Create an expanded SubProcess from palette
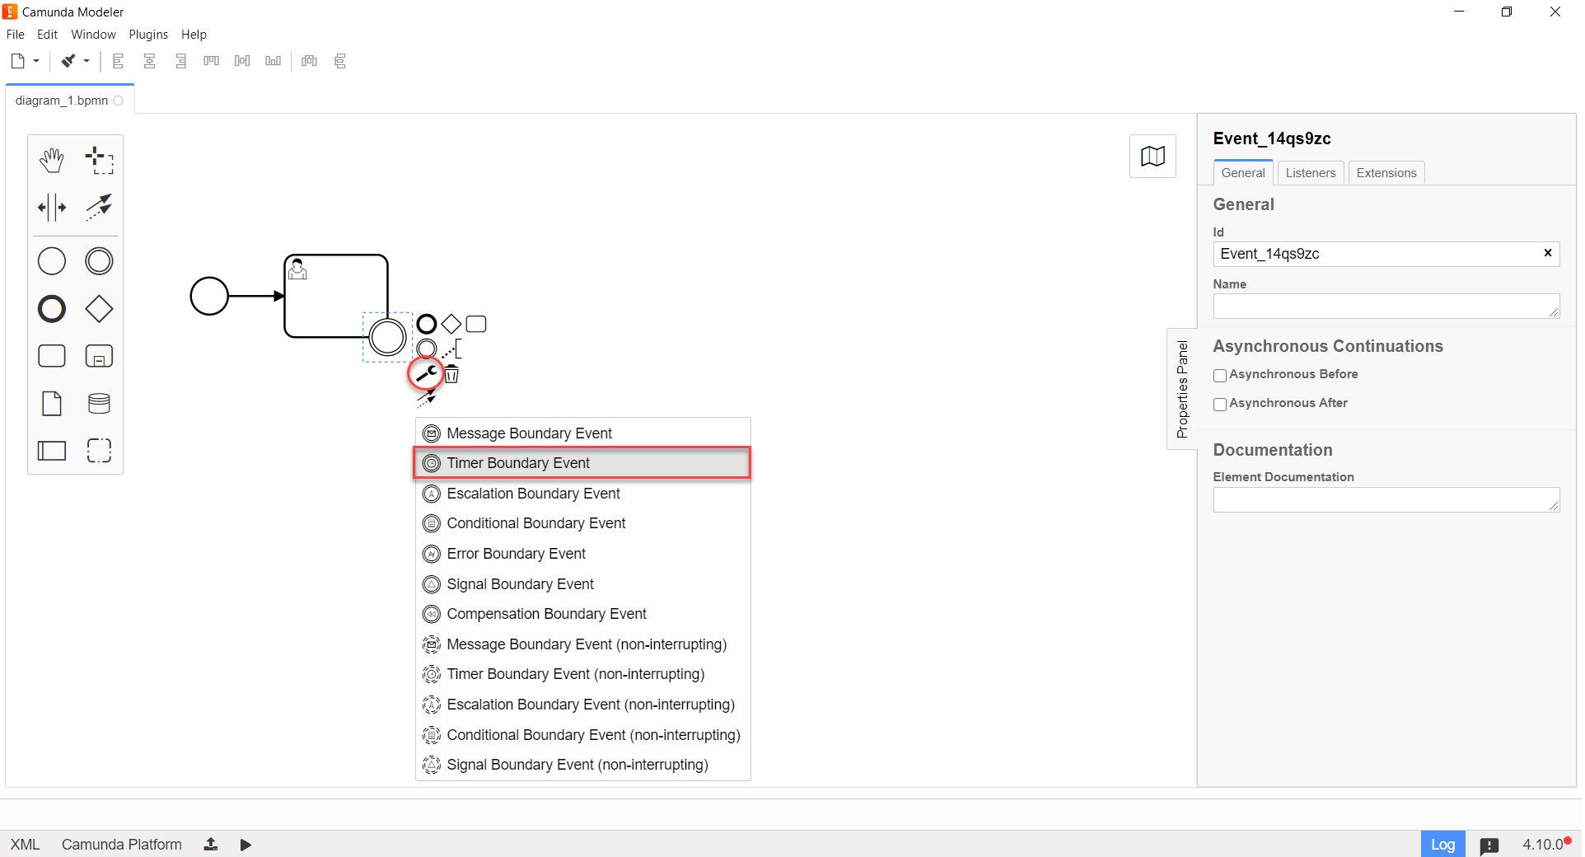The height and width of the screenshot is (857, 1585). 99,356
